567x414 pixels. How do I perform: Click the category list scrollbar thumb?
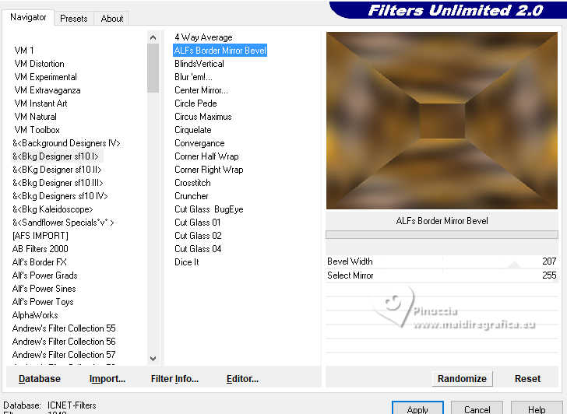coord(153,68)
